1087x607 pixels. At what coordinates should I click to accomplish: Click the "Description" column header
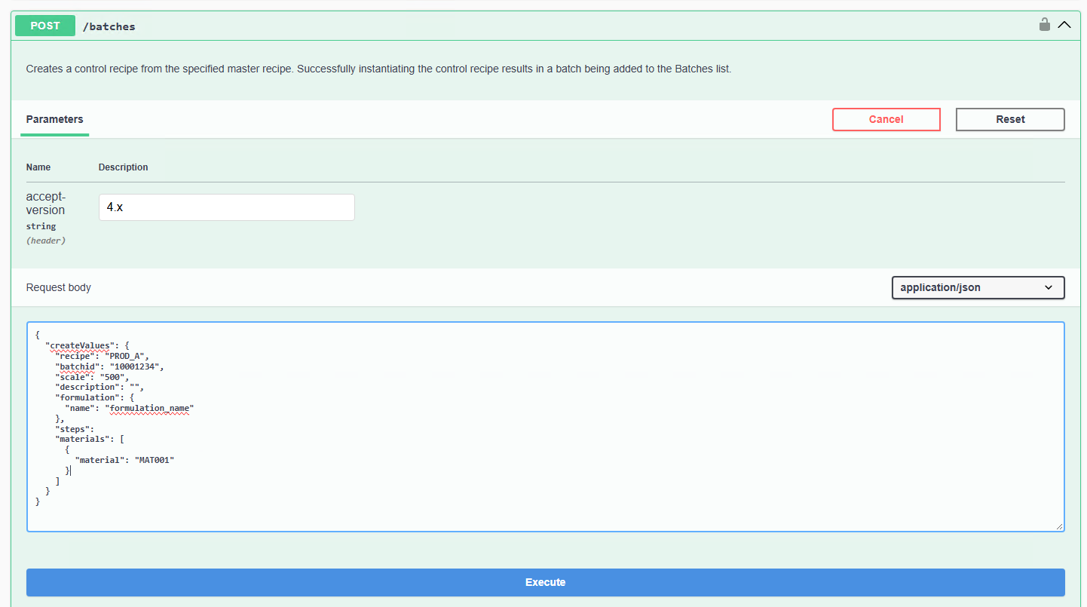pyautogui.click(x=123, y=167)
